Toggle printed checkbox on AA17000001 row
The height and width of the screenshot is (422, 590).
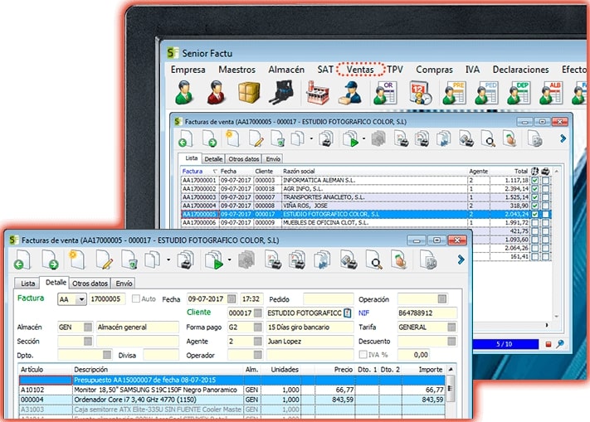pyautogui.click(x=545, y=181)
